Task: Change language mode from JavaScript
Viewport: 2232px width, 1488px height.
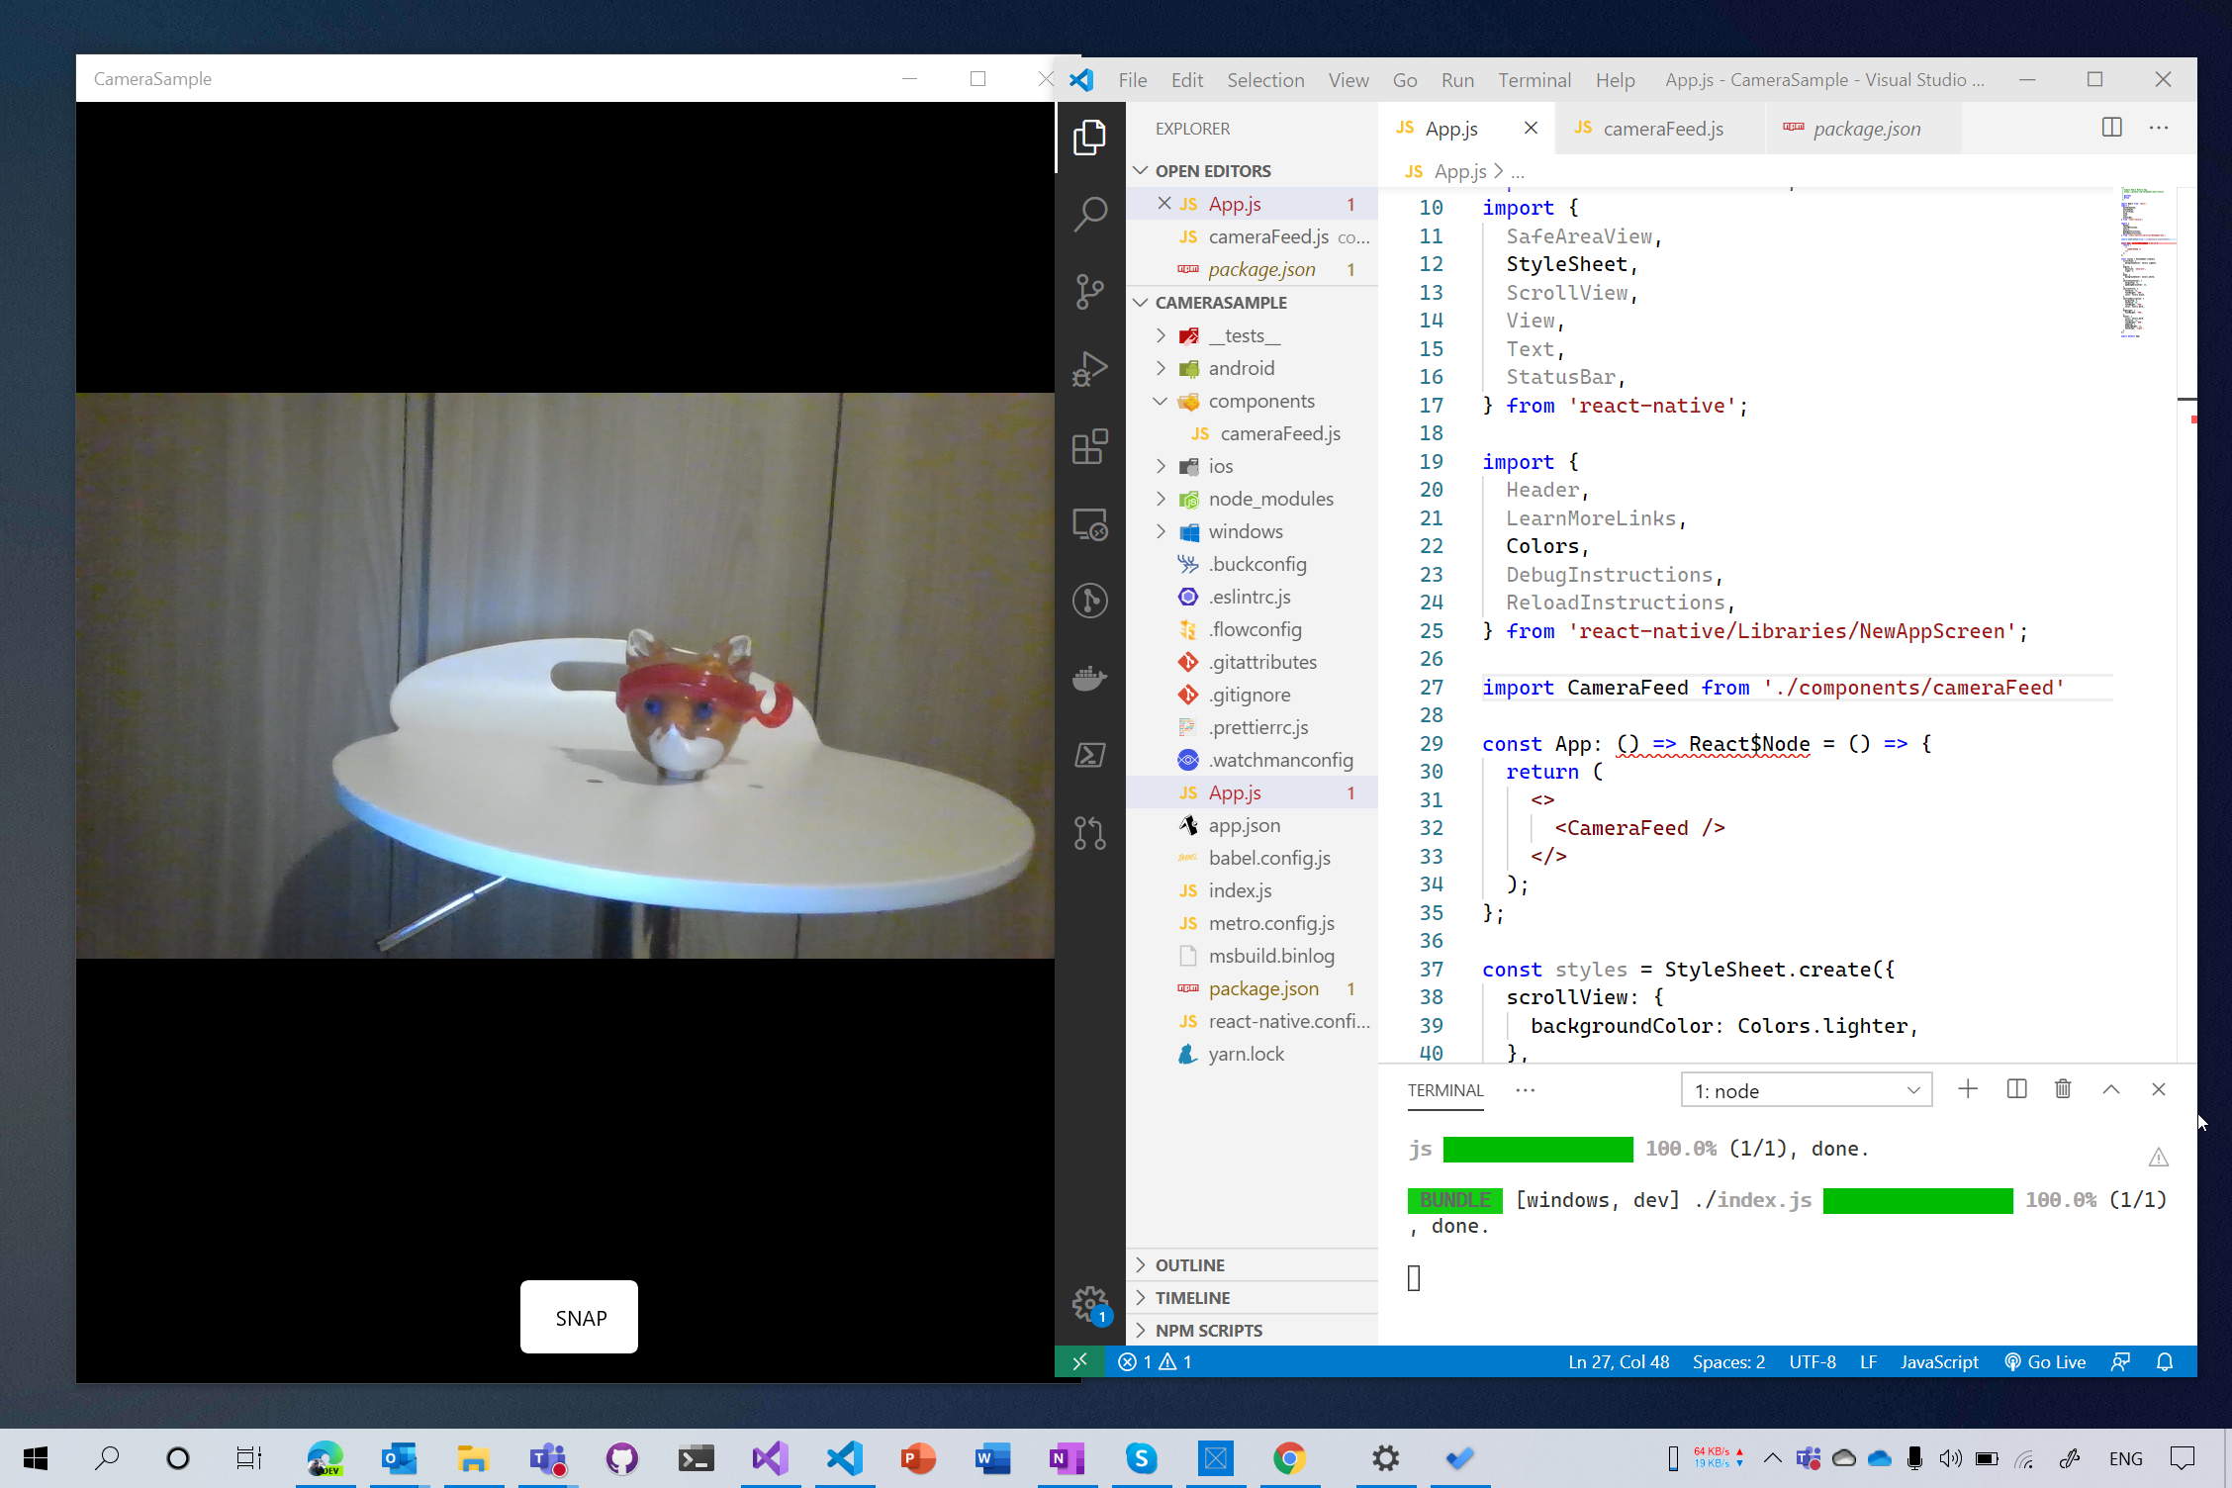Action: (1938, 1361)
